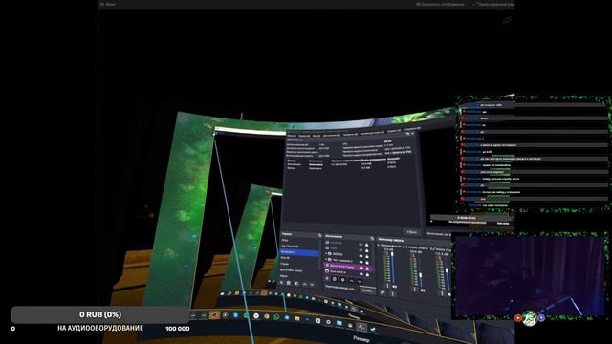Viewport: 612px width, 344px height.
Task: Mute the third audio mixer channel
Action: coord(449,295)
